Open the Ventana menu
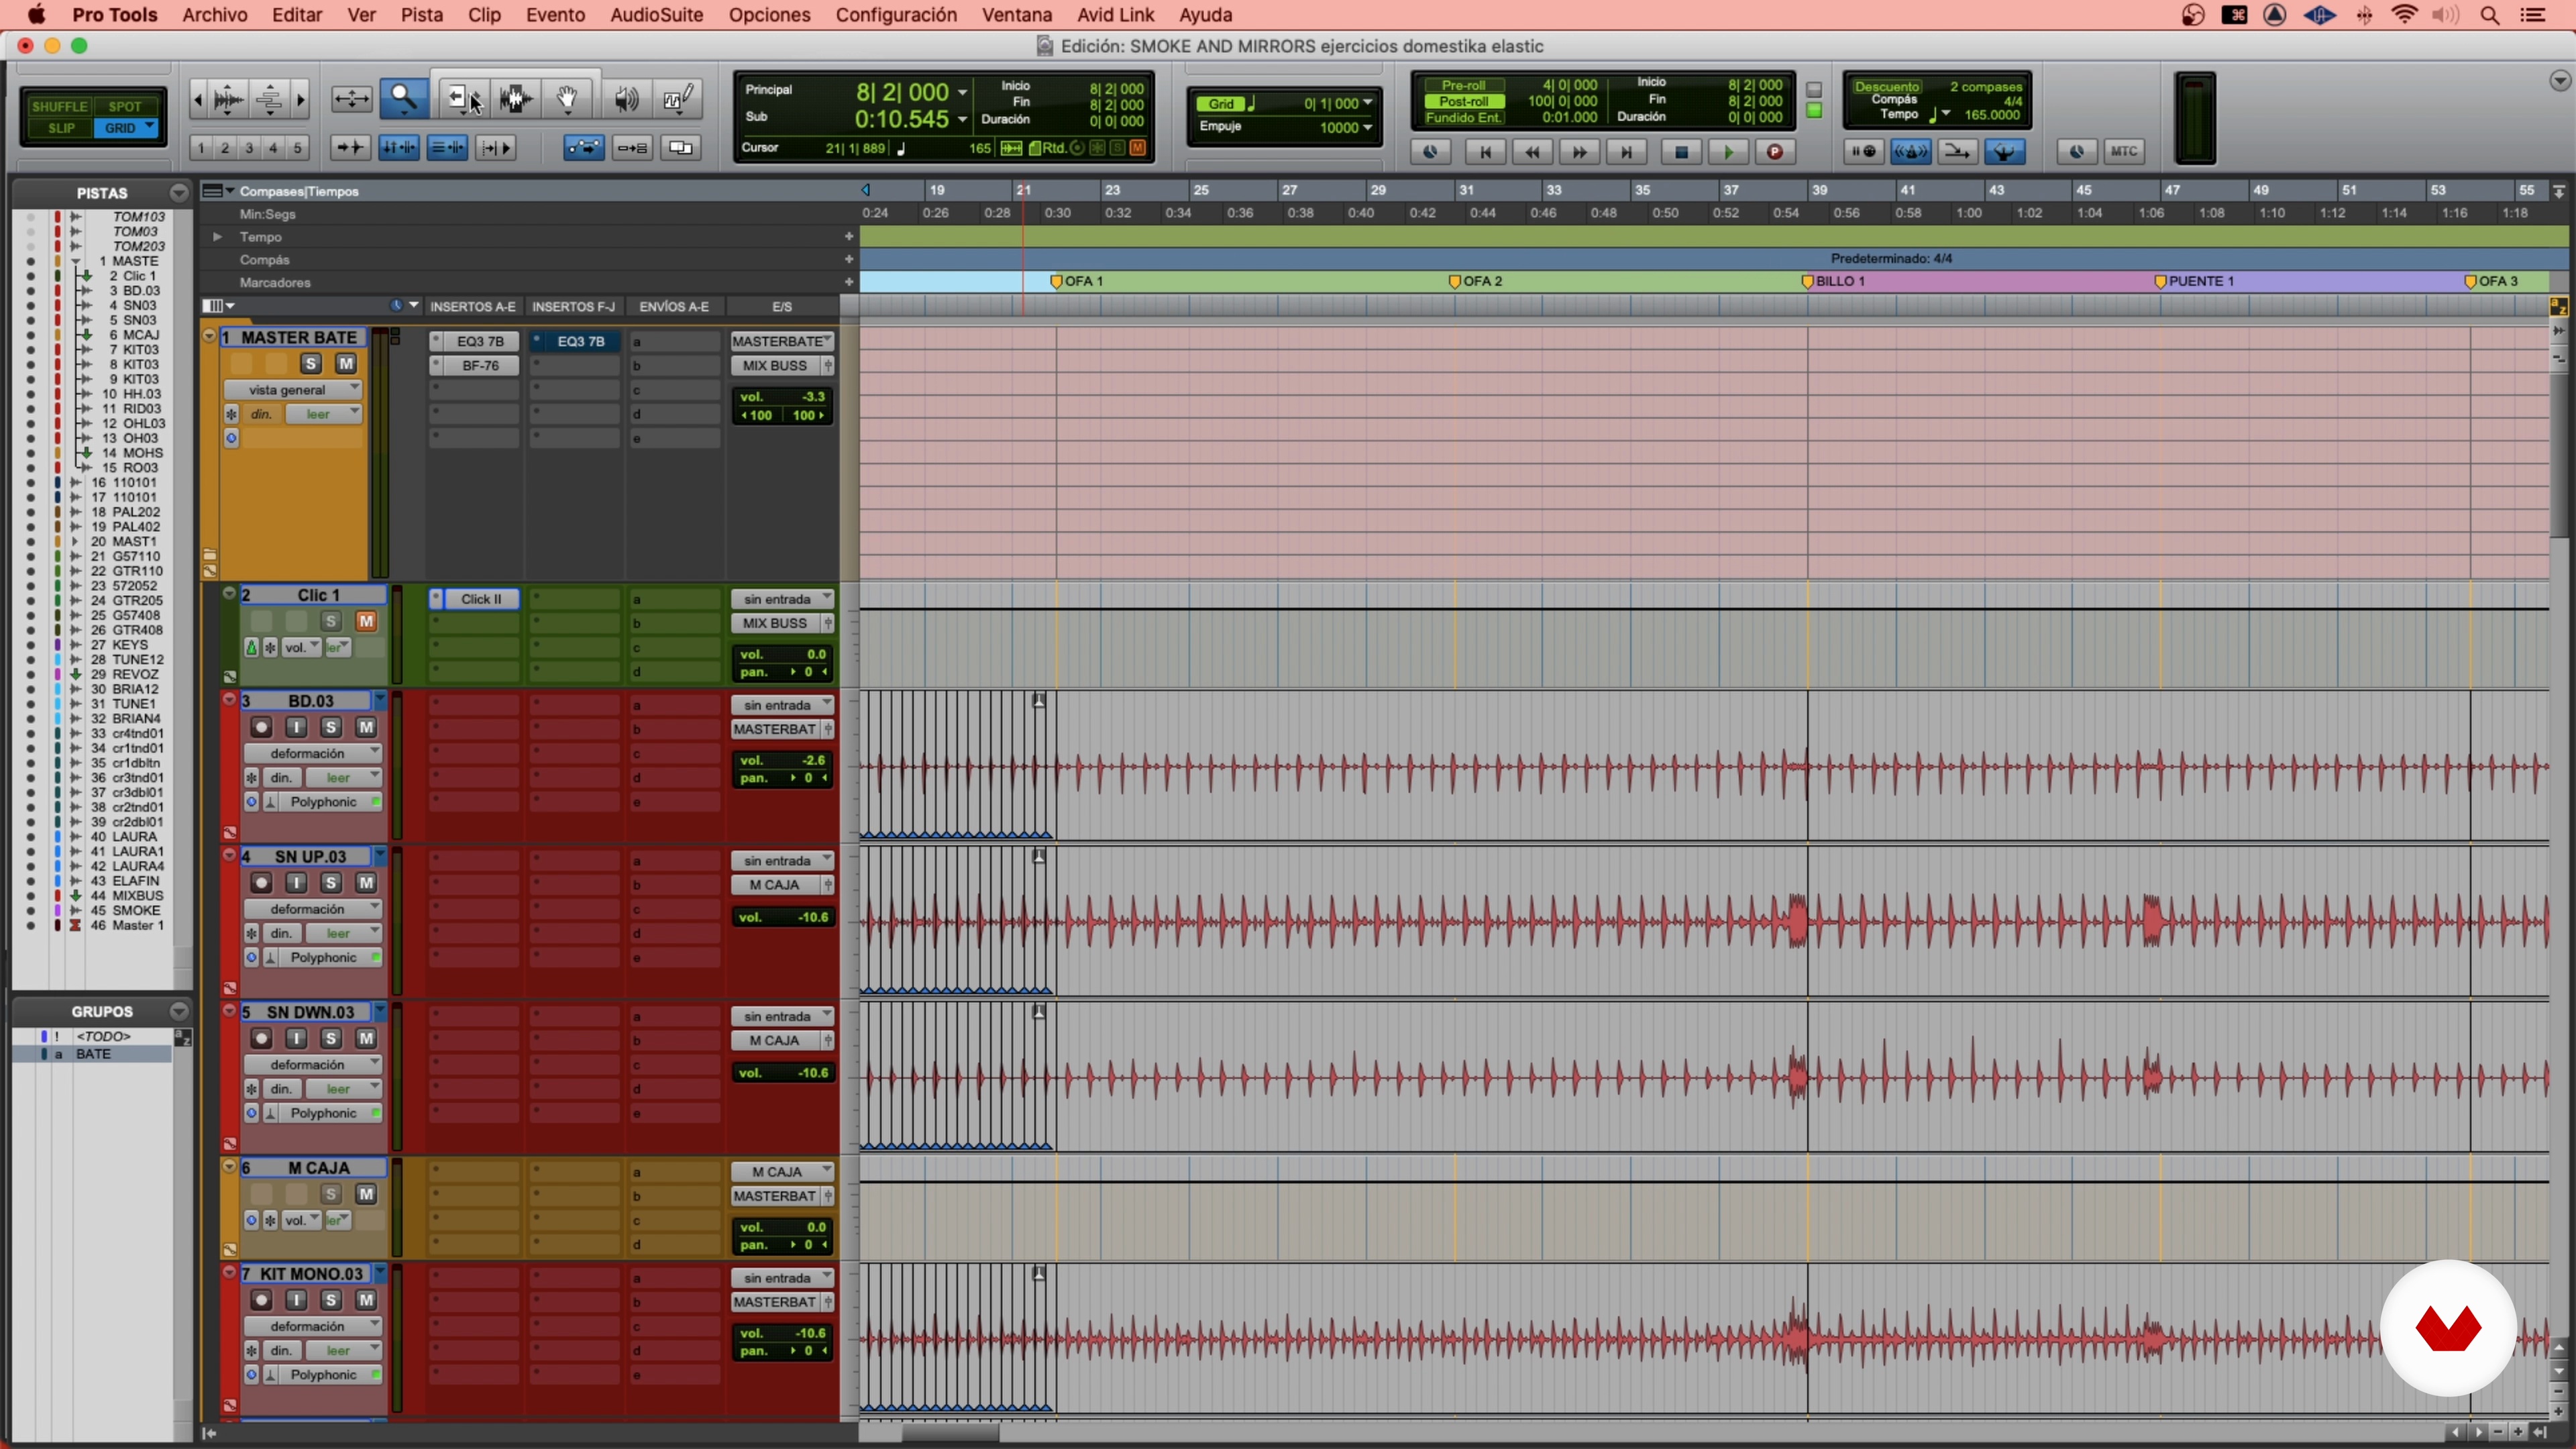This screenshot has height=1449, width=2576. (1016, 15)
